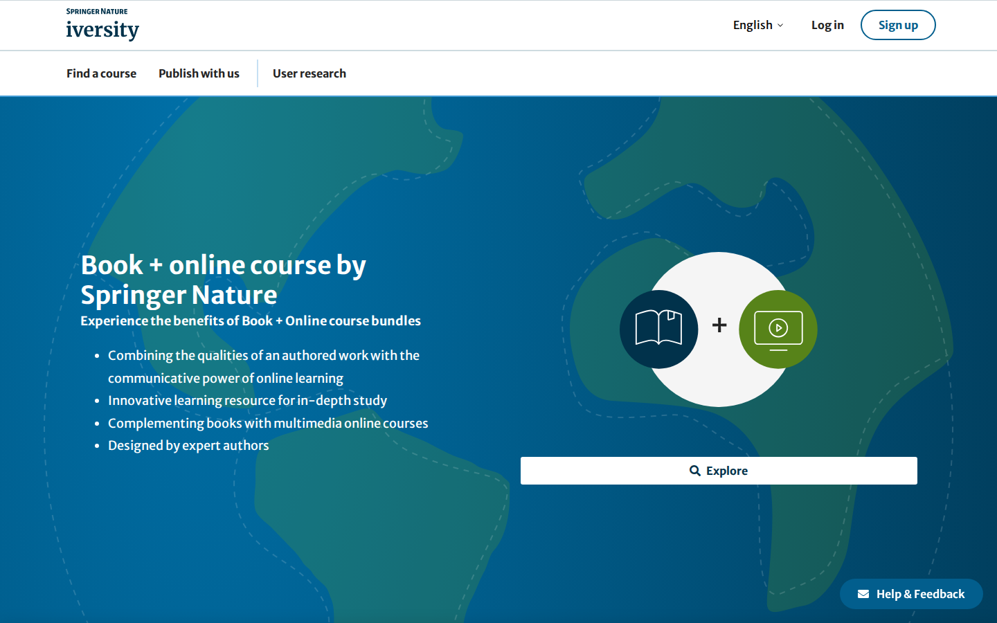Click the Explore button

pyautogui.click(x=719, y=471)
